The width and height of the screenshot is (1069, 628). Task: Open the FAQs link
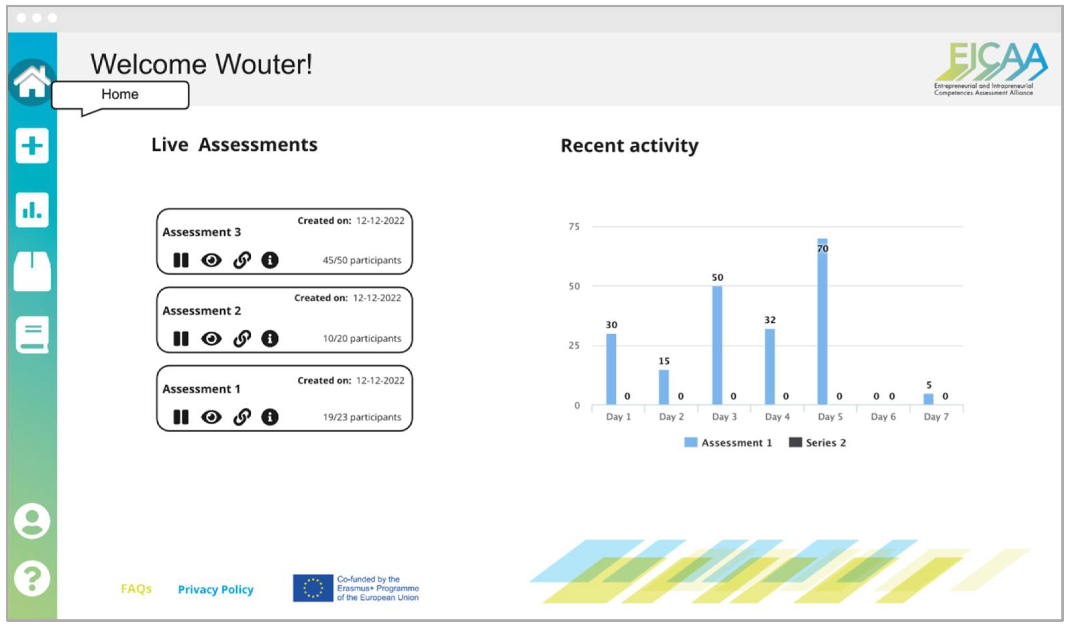point(136,589)
